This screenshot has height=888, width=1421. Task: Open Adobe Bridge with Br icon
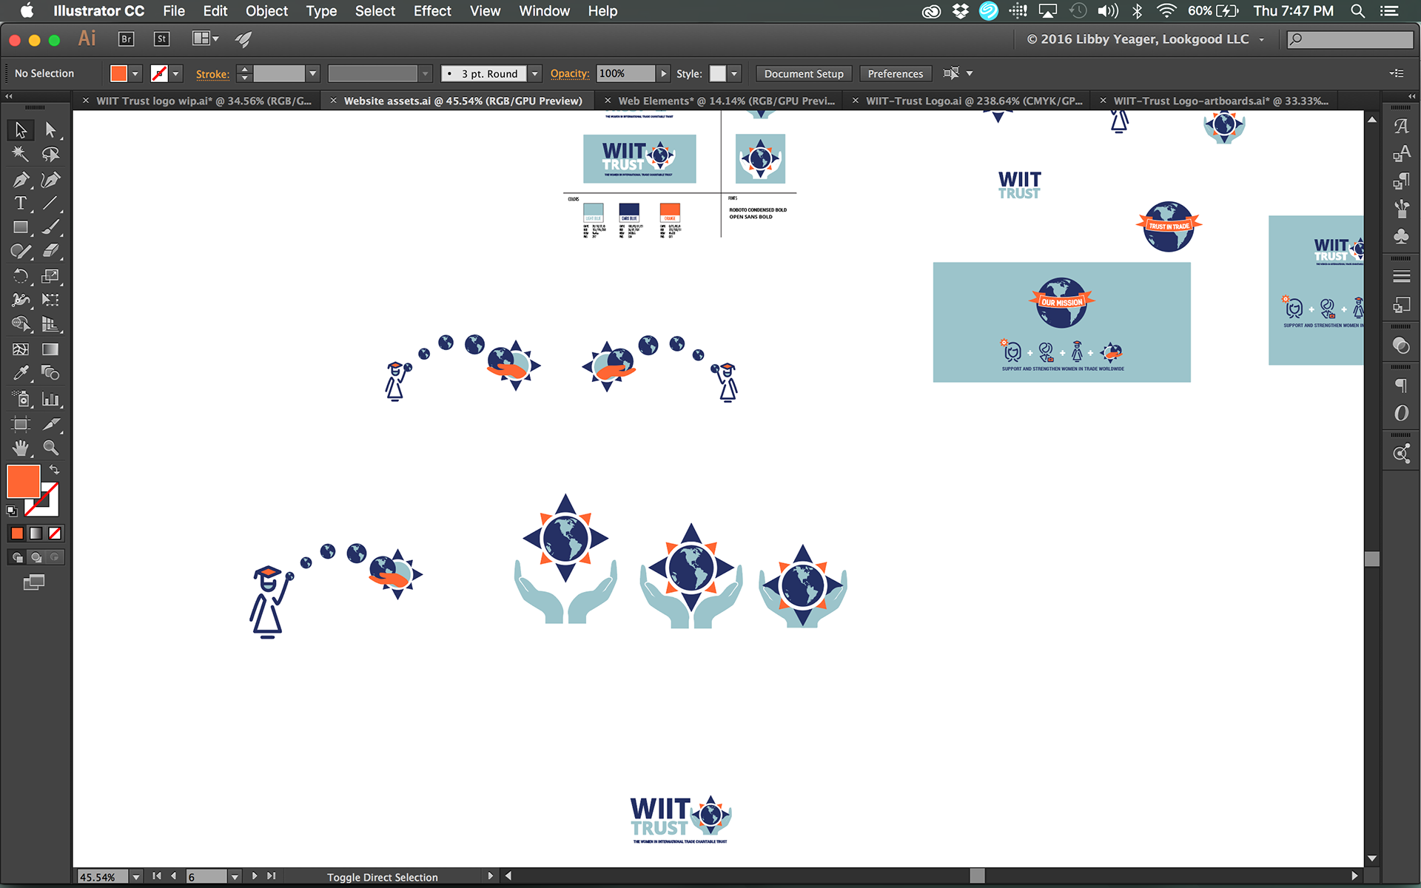[126, 39]
